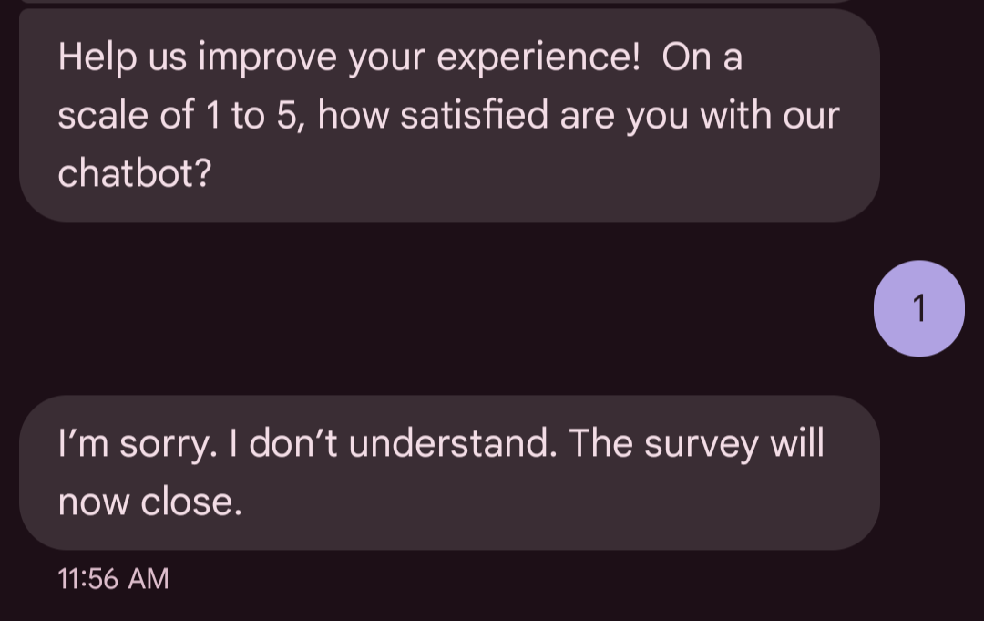Image resolution: width=984 pixels, height=621 pixels.
Task: Click the "now close." text
Action: click(x=149, y=502)
